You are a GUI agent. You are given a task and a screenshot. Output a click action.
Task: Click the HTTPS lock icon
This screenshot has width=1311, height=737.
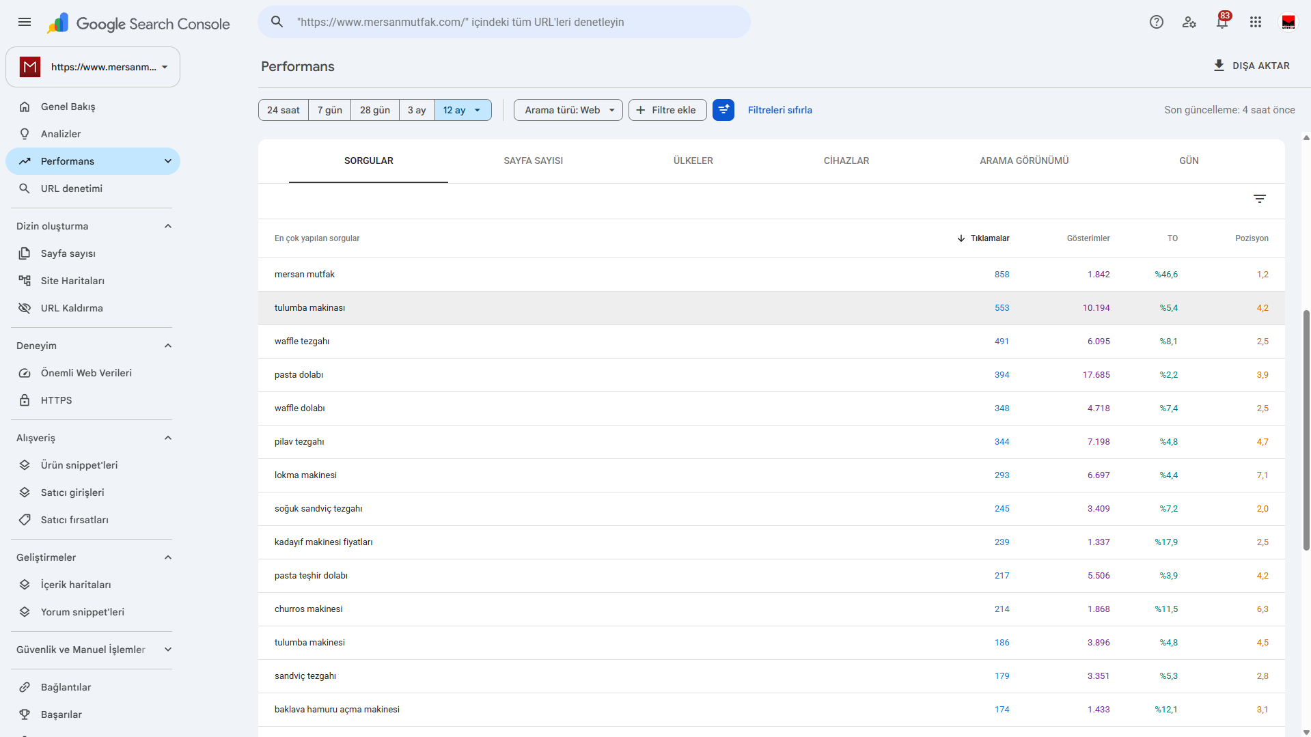pyautogui.click(x=25, y=400)
